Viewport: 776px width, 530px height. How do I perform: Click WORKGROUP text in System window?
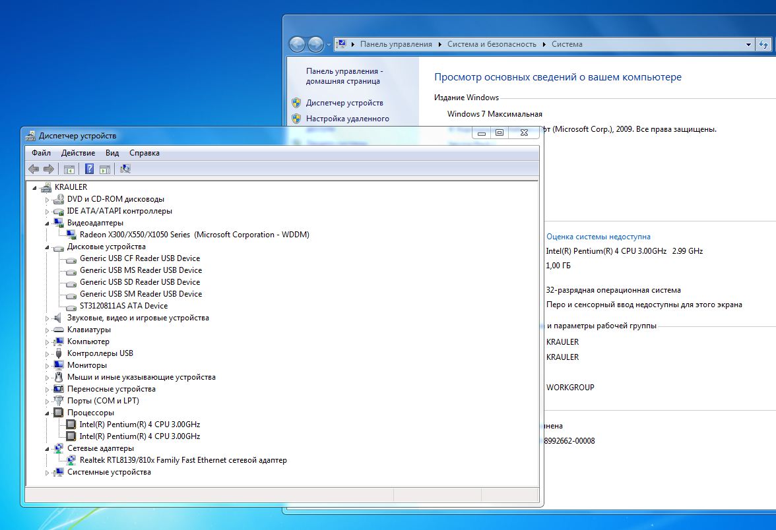[x=570, y=388]
